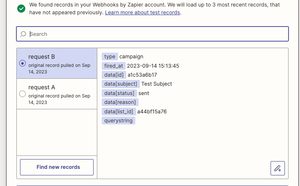Click the request B record title
Viewport: 300px width, 186px height.
42,57
